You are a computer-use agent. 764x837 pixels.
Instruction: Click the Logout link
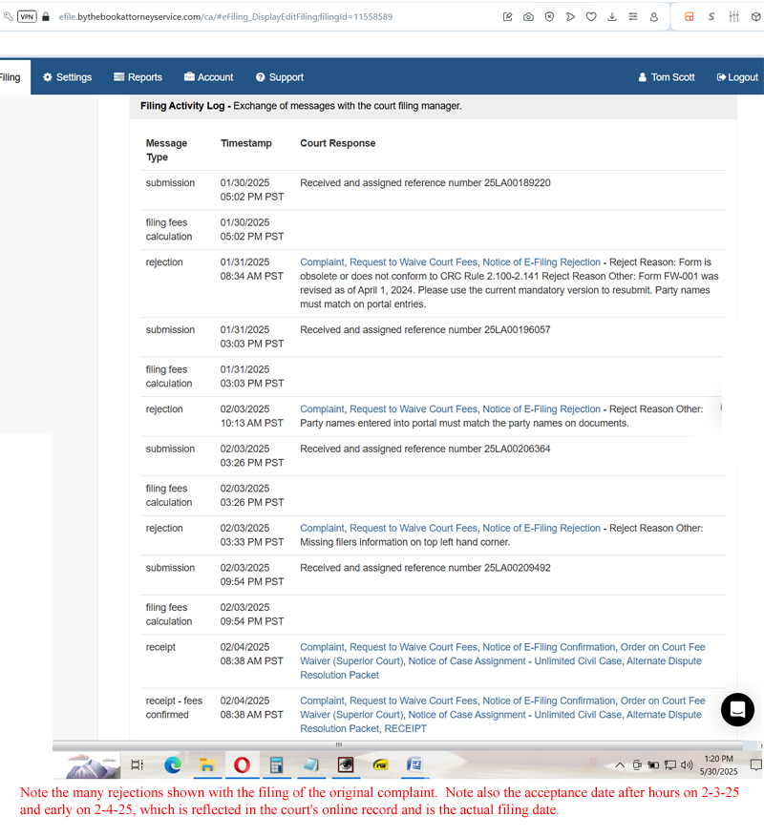click(736, 77)
